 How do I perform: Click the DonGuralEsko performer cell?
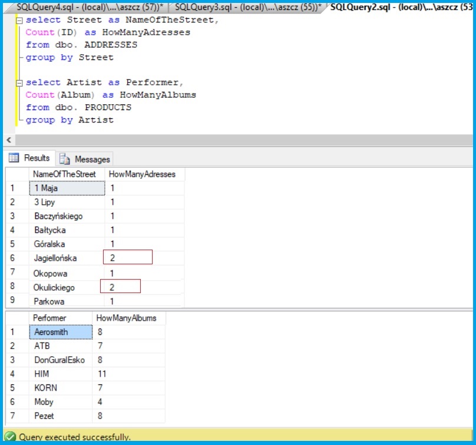point(59,360)
